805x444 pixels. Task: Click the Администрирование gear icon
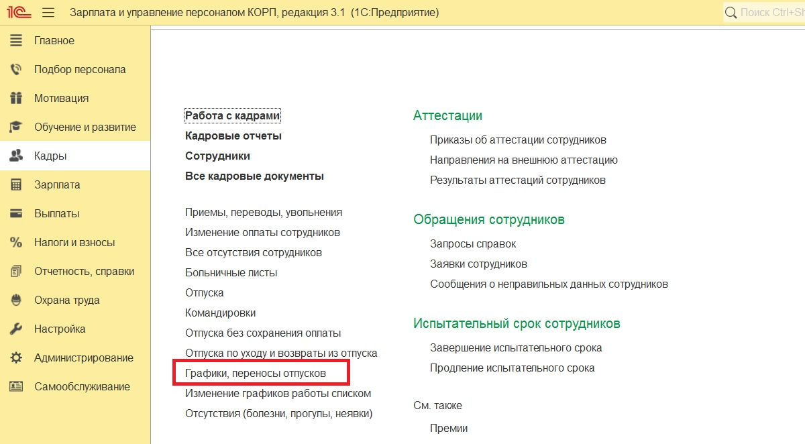(x=16, y=358)
